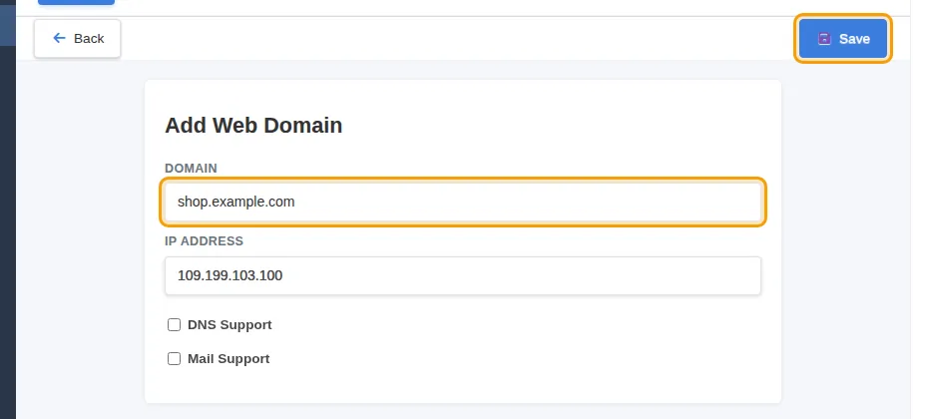Click the floppy disk icon on Save
The height and width of the screenshot is (419, 926).
[824, 39]
